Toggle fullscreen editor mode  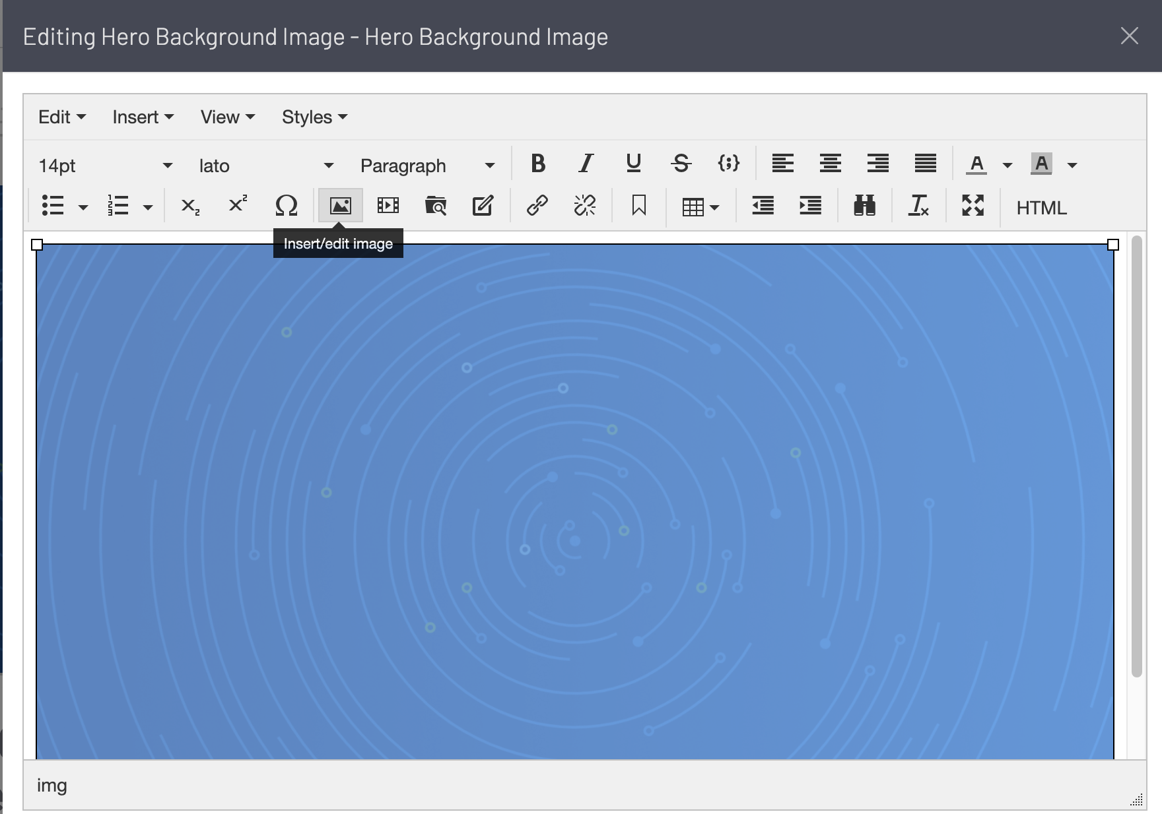(x=973, y=206)
